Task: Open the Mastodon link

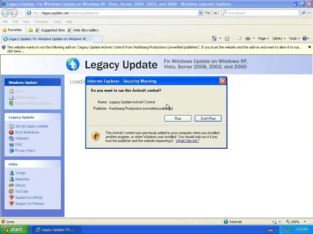Action: point(22,179)
